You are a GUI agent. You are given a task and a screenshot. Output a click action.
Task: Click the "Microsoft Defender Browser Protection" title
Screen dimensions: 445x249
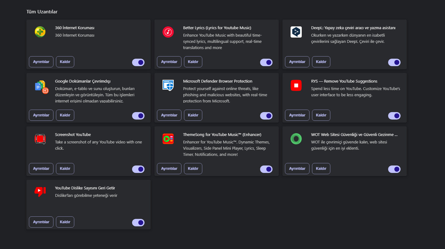(x=218, y=81)
